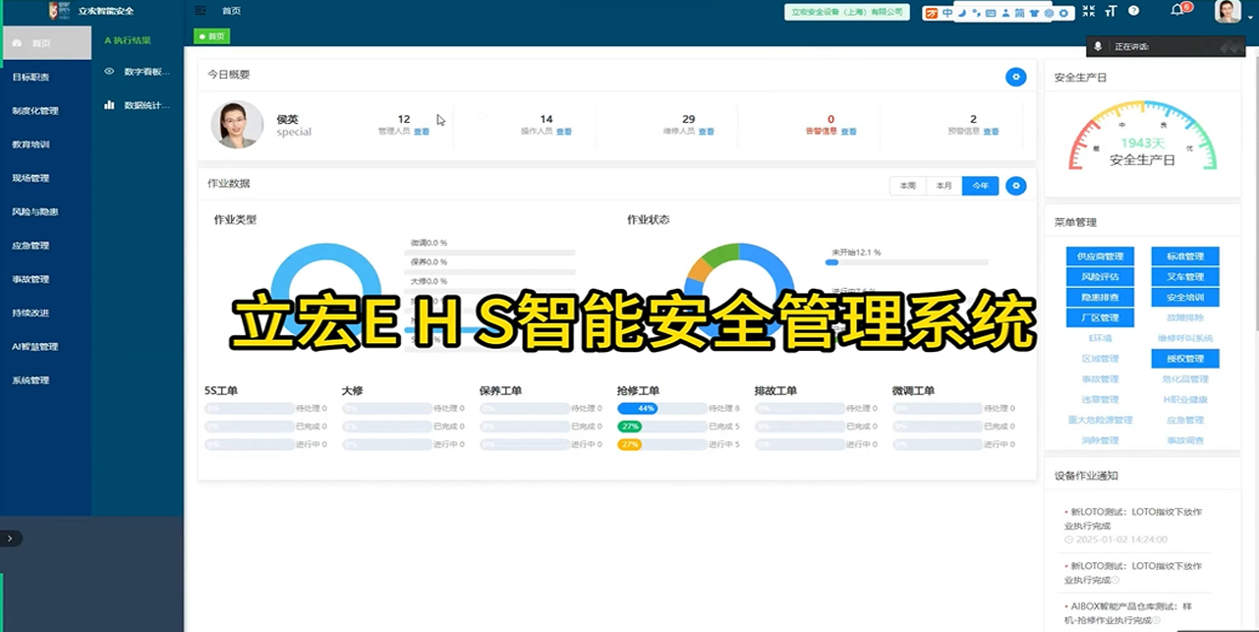Open settings gear in 今日概要 panel
The image size is (1259, 632).
1015,77
